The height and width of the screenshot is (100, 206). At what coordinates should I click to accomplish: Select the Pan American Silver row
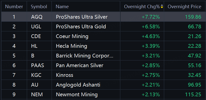tap(79, 65)
